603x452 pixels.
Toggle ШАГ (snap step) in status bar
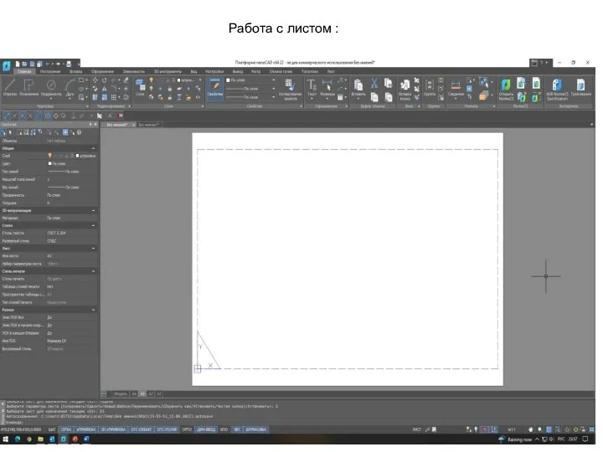coord(52,429)
